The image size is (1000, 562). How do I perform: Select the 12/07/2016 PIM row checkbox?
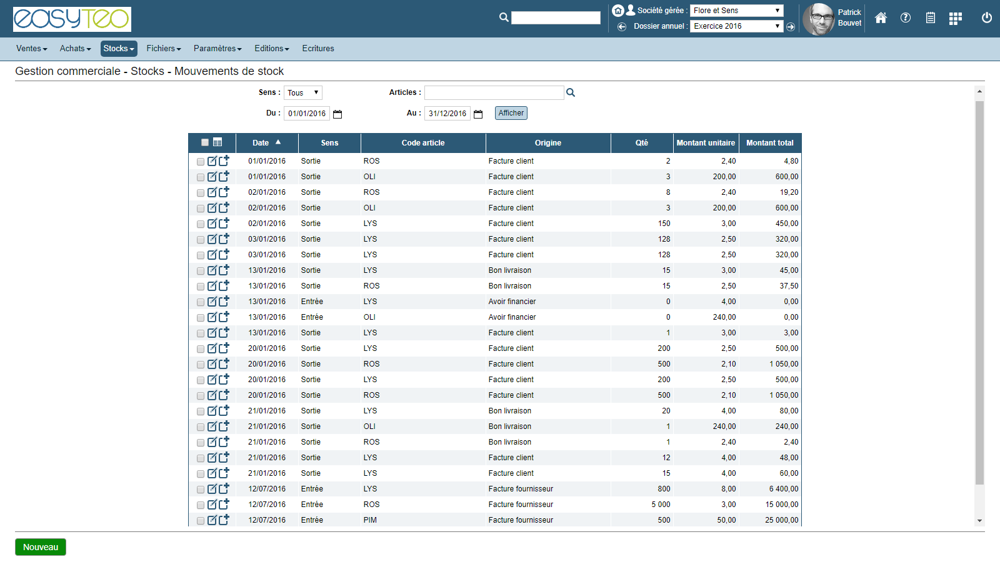[x=201, y=521]
